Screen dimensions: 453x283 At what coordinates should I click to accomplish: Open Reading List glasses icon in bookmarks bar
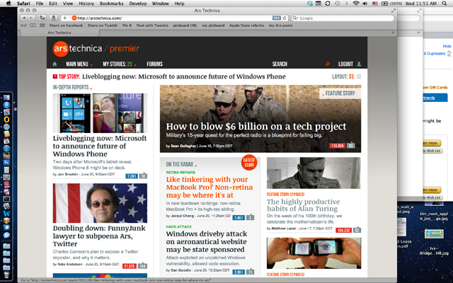point(25,25)
